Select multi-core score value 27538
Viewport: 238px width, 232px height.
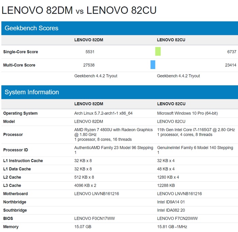tap(89, 65)
